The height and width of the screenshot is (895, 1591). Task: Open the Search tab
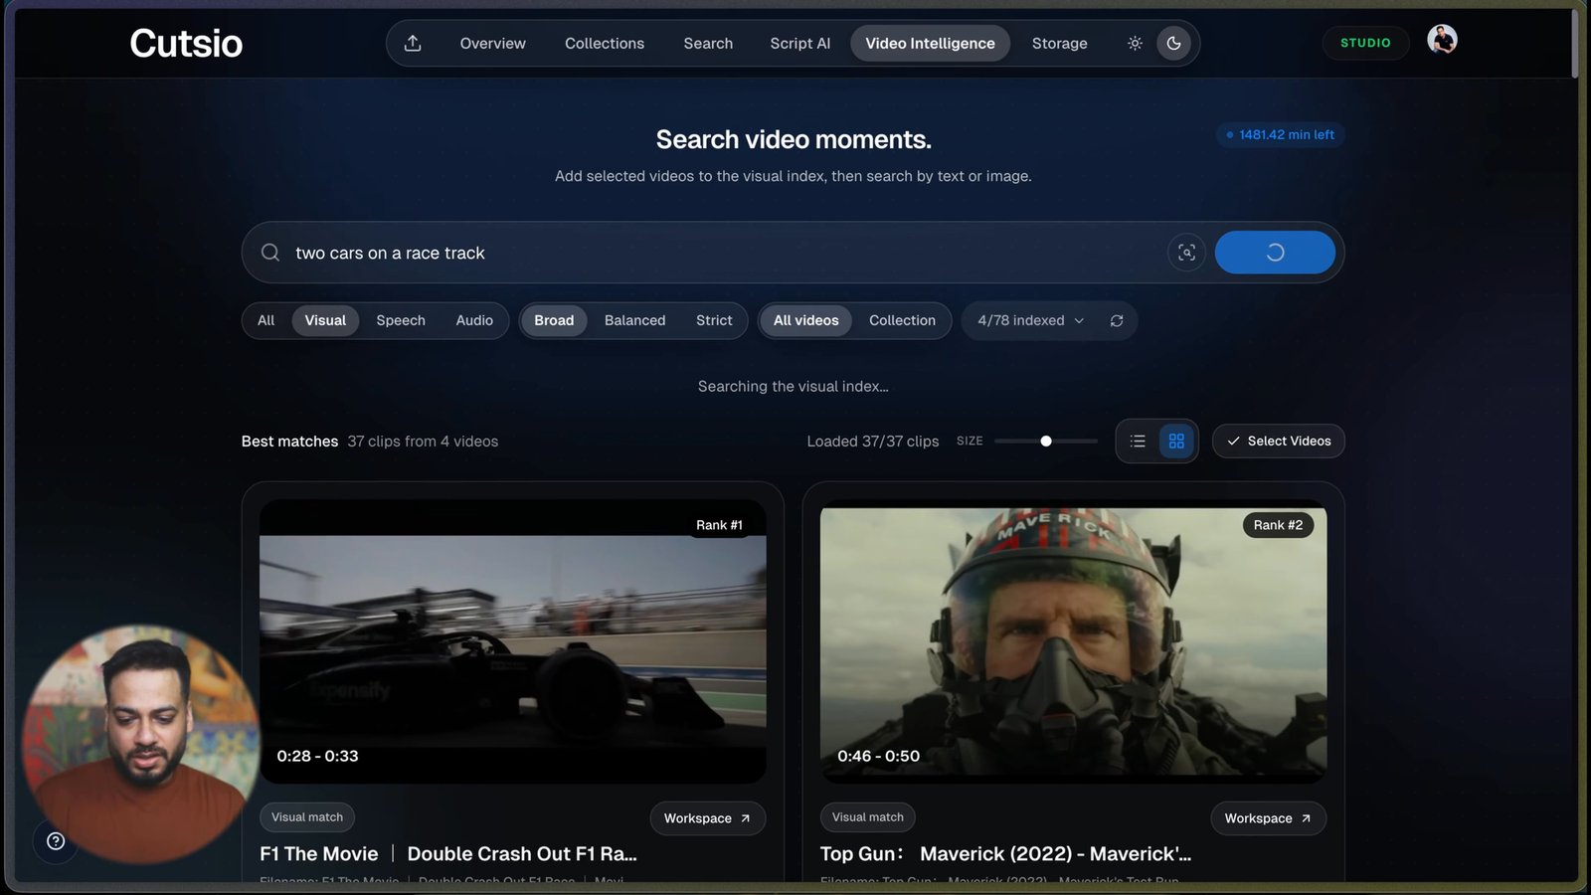point(708,43)
